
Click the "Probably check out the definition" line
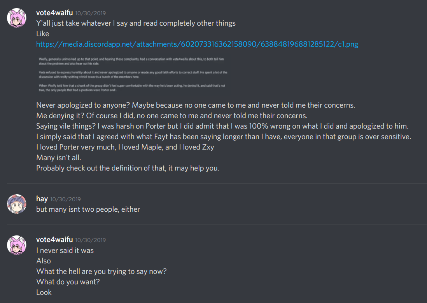point(128,168)
